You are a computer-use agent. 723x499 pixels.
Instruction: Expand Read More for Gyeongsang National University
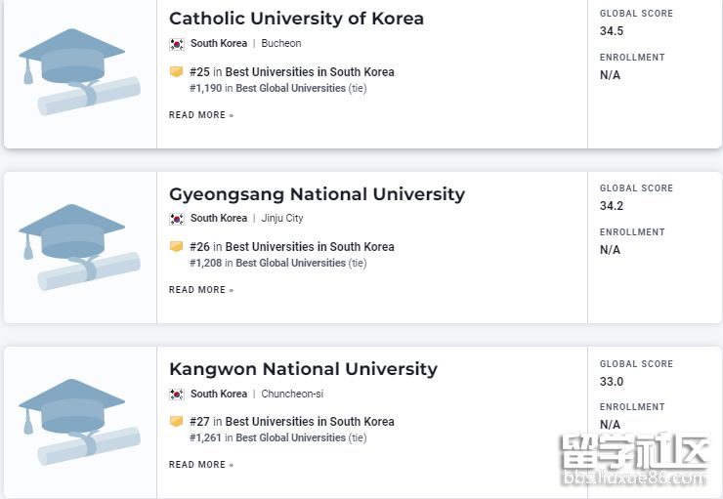(201, 290)
